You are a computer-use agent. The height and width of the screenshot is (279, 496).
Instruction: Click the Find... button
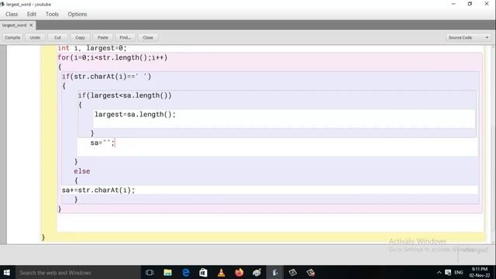point(126,37)
